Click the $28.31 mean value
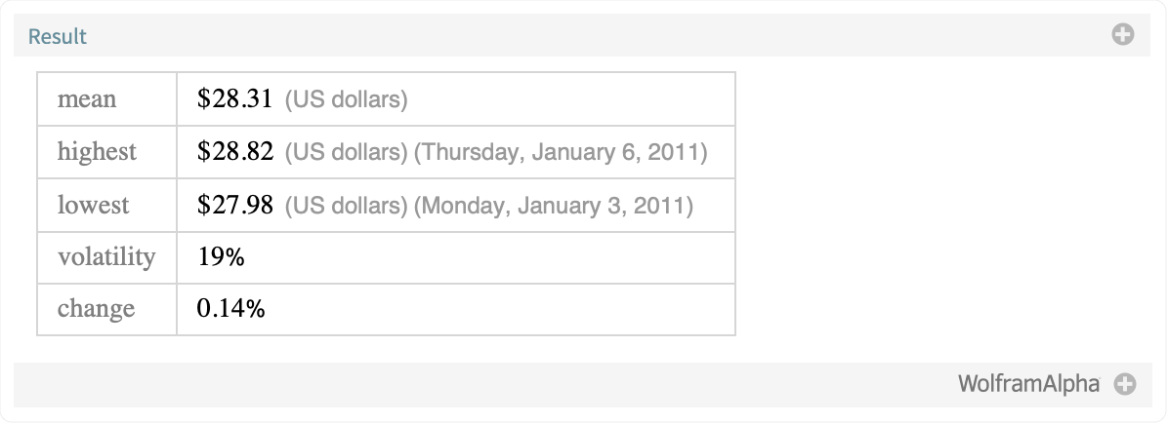Image resolution: width=1168 pixels, height=424 pixels. point(234,99)
